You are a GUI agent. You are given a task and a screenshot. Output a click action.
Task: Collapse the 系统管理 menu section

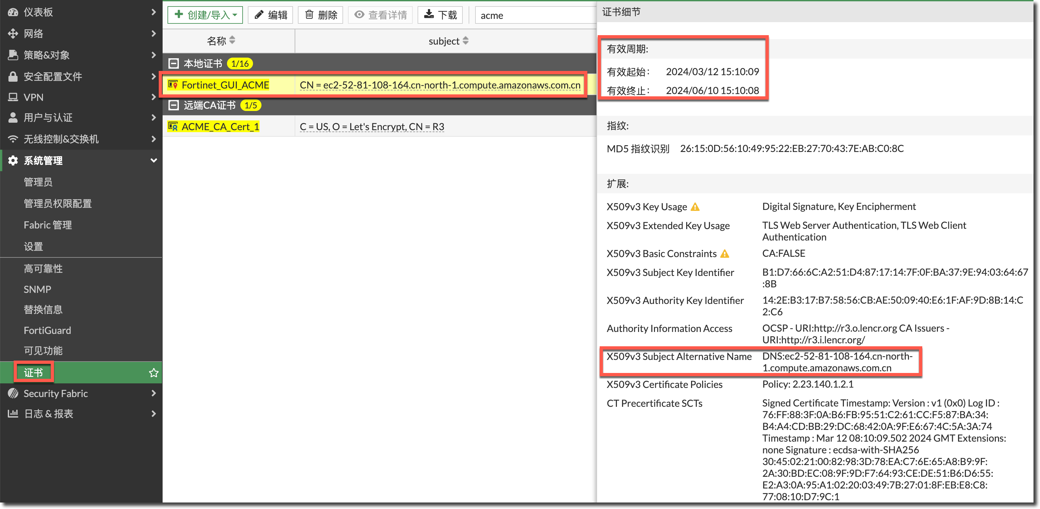coord(153,161)
